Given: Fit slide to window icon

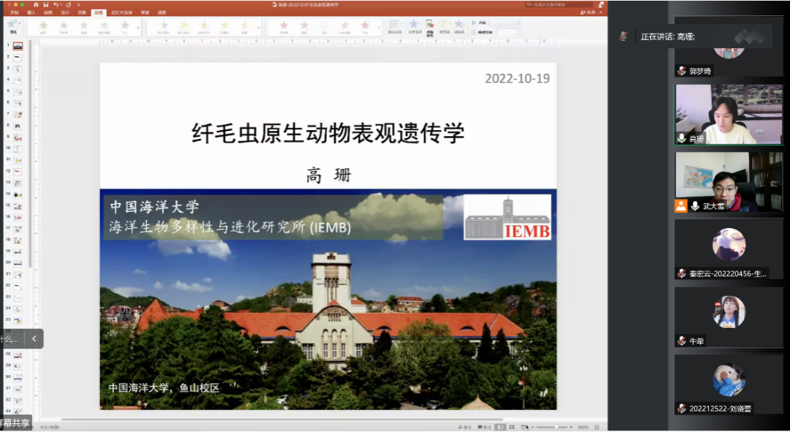Looking at the screenshot, I should point(598,427).
